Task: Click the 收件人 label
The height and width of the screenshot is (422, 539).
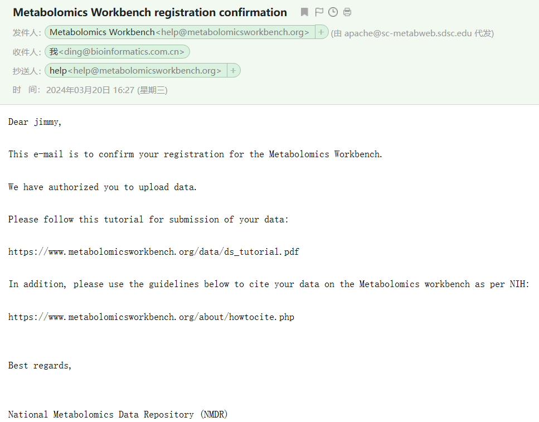Action: [26, 52]
